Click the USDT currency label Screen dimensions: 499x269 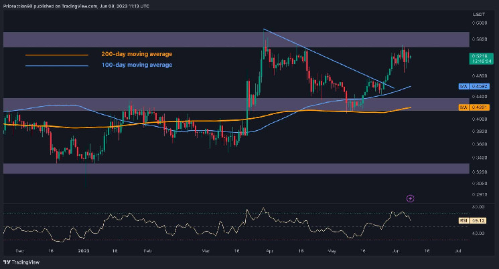pyautogui.click(x=479, y=14)
